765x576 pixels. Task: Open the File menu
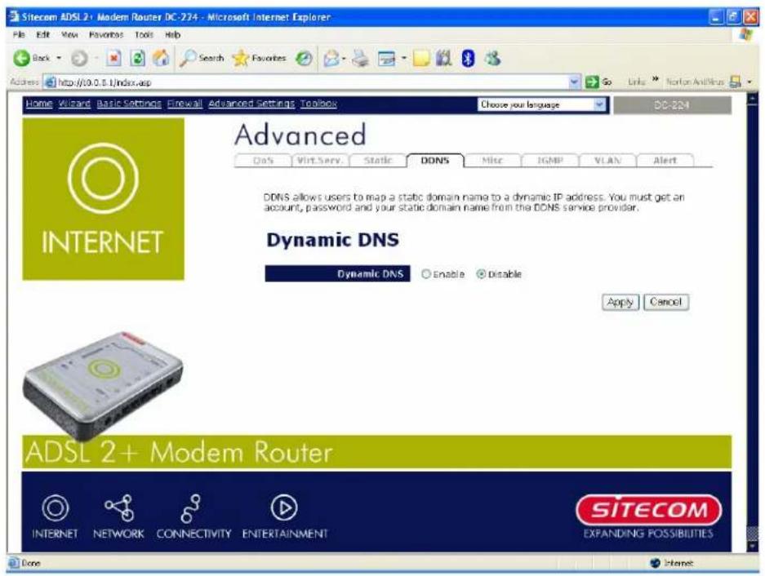(x=19, y=34)
